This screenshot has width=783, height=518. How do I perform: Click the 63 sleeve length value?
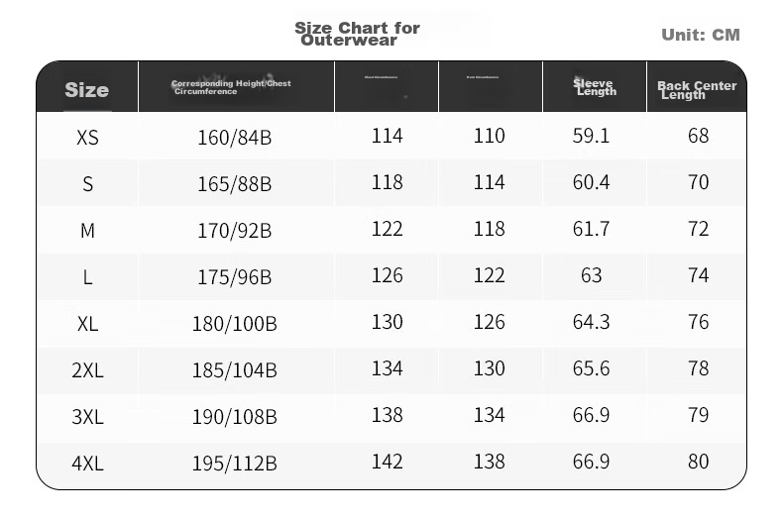(x=592, y=275)
